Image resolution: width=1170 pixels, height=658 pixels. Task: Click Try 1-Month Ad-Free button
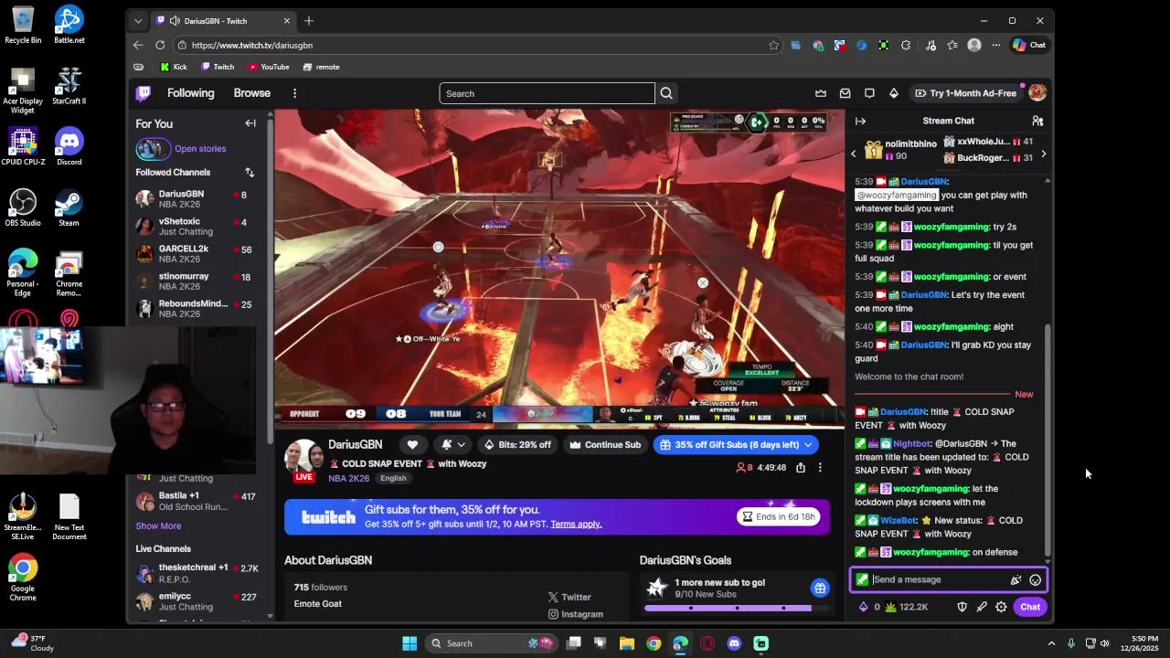point(964,93)
